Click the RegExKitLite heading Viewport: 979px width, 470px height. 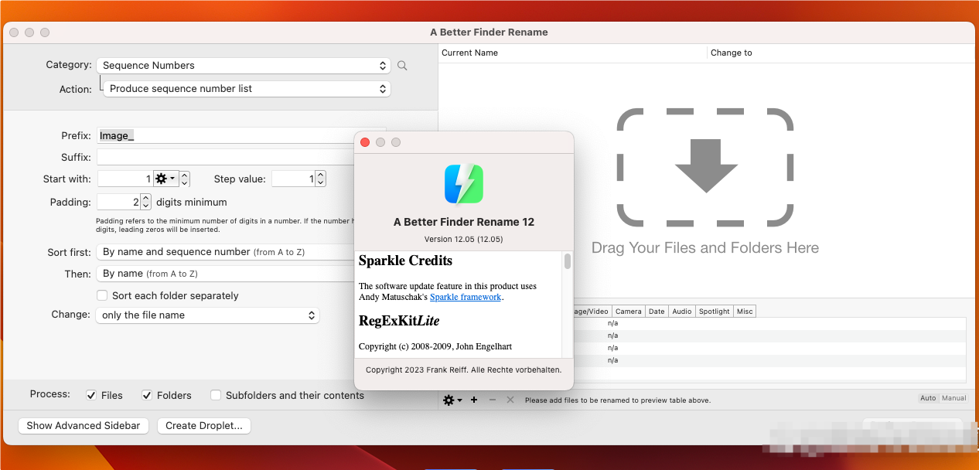tap(399, 321)
